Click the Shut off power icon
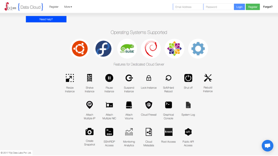This screenshot has width=278, height=156. (188, 78)
